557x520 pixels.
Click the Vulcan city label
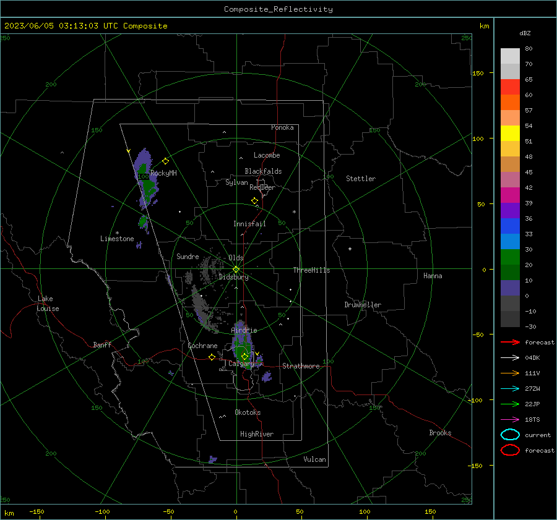pos(314,459)
